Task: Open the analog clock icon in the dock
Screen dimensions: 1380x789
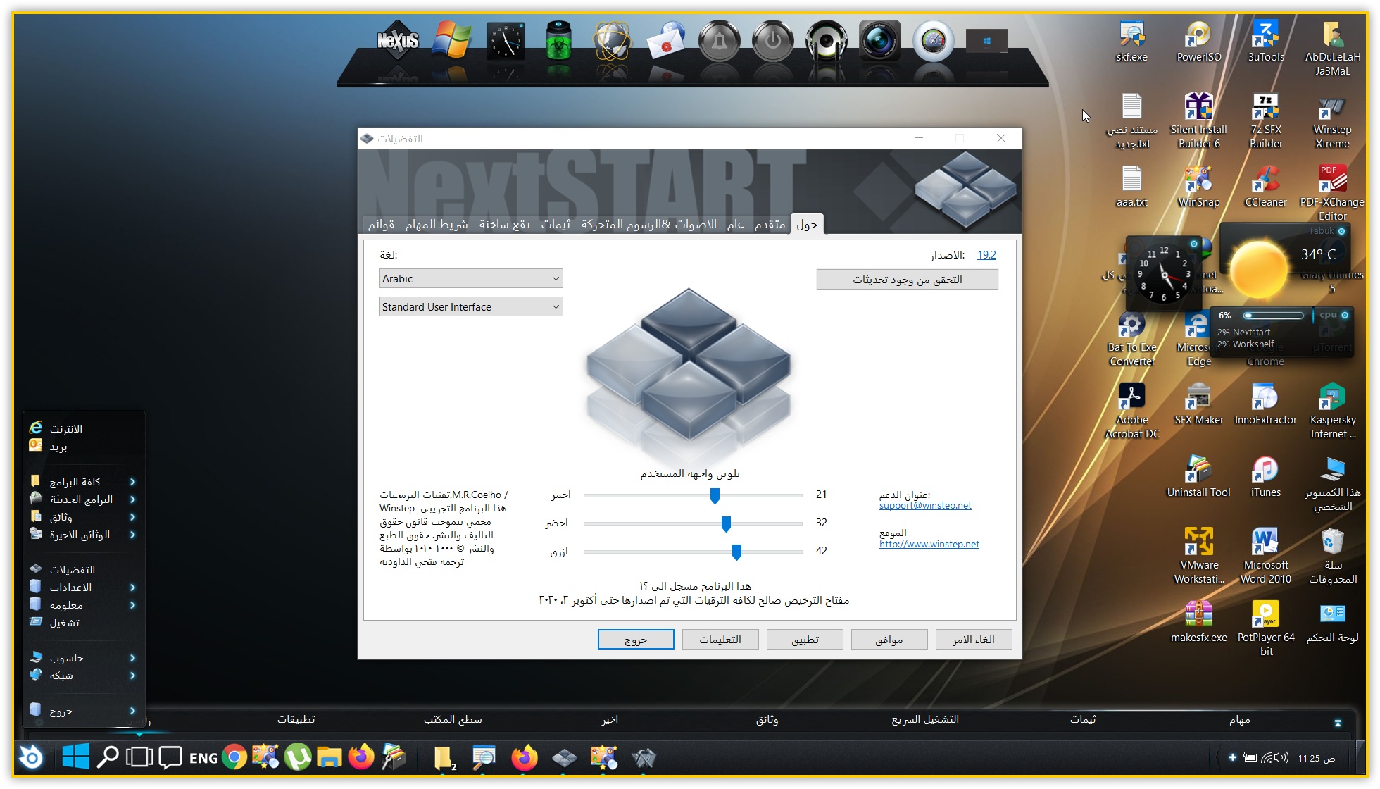Action: (506, 41)
